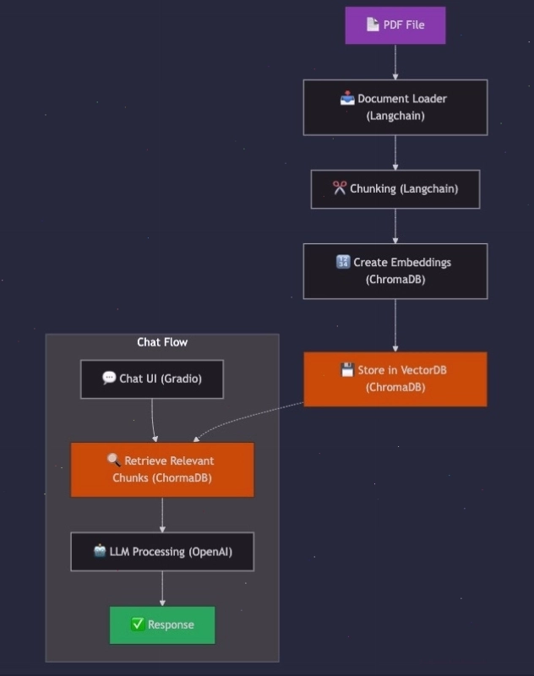Click the magnifying glass icon in Retrieve node
The width and height of the screenshot is (534, 676).
pos(114,460)
